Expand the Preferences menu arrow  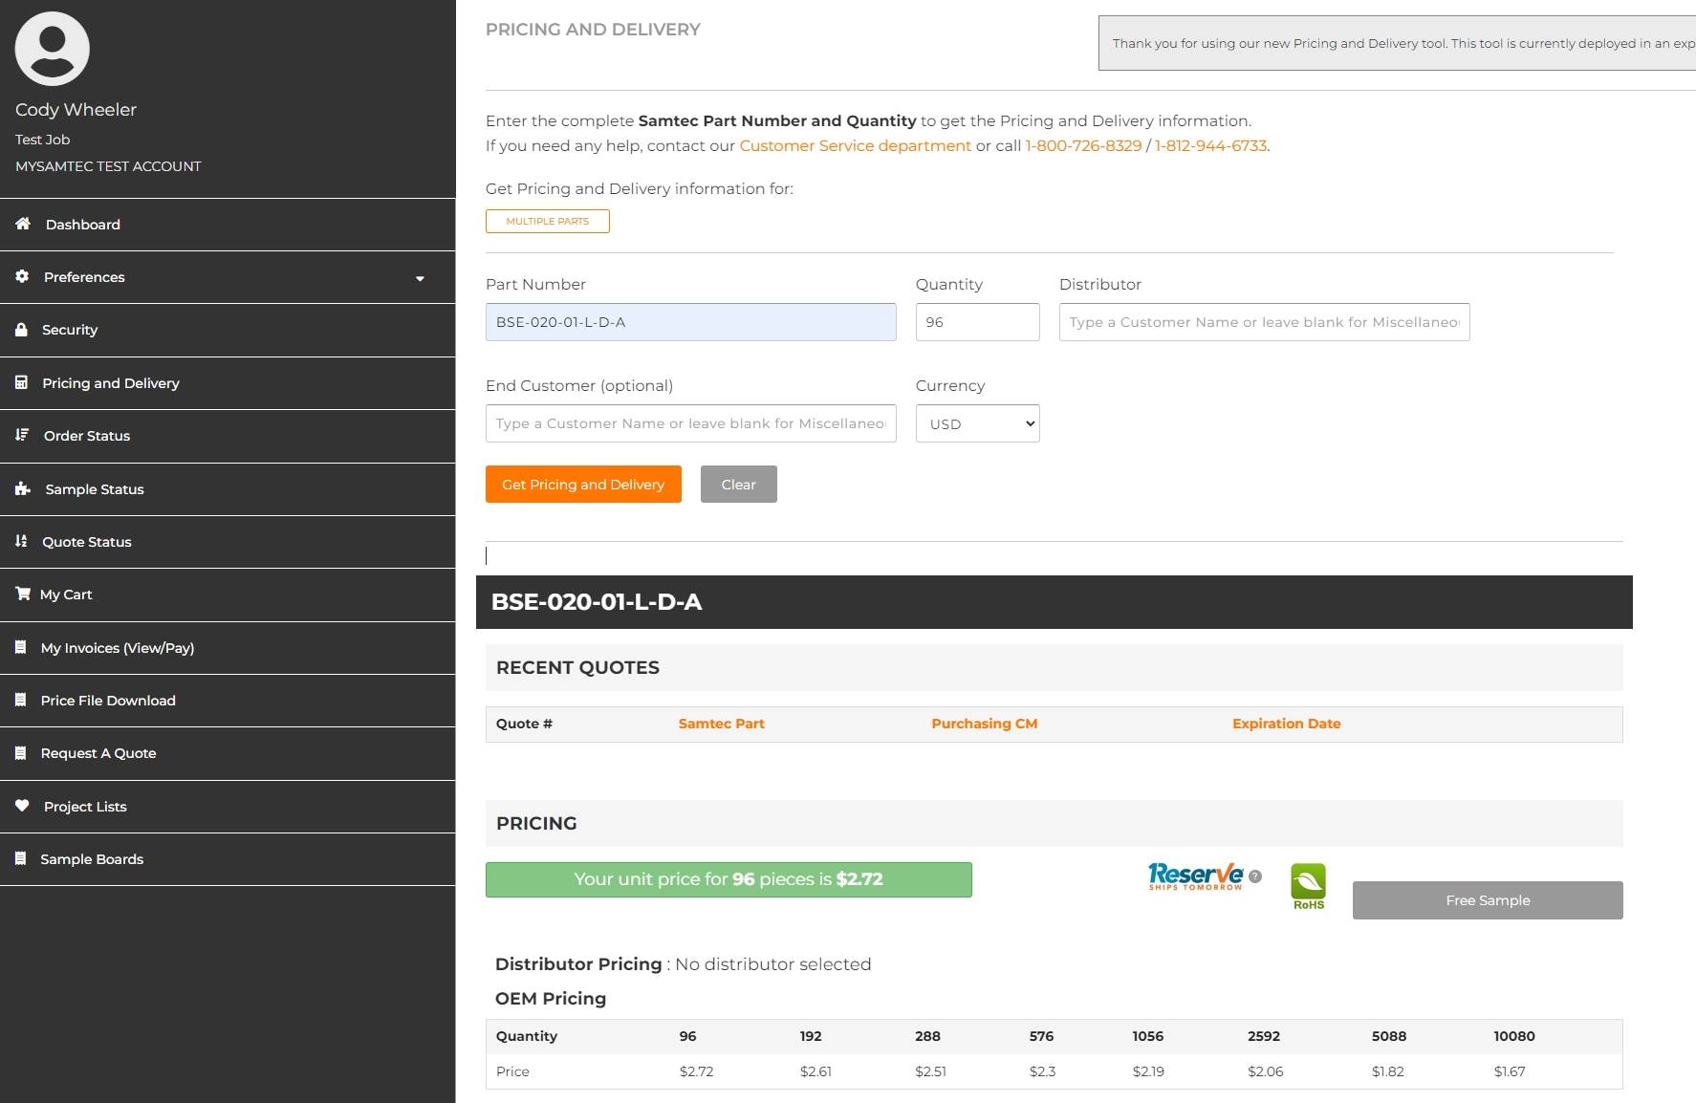click(x=420, y=278)
